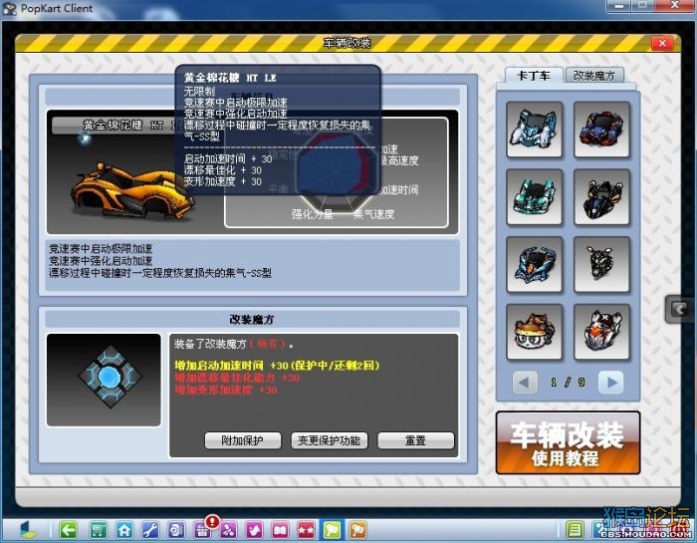Image resolution: width=697 pixels, height=543 pixels.
Task: Select the dark blue-red kart thumbnail
Action: (601, 129)
